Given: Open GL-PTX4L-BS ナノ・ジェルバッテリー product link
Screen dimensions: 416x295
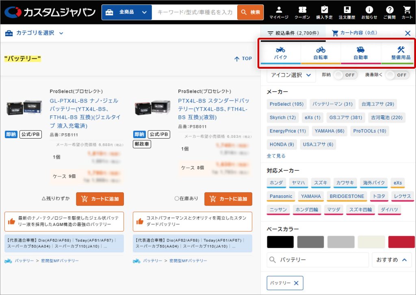Looking at the screenshot, I should click(x=85, y=113).
